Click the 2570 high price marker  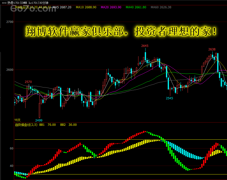(28, 82)
